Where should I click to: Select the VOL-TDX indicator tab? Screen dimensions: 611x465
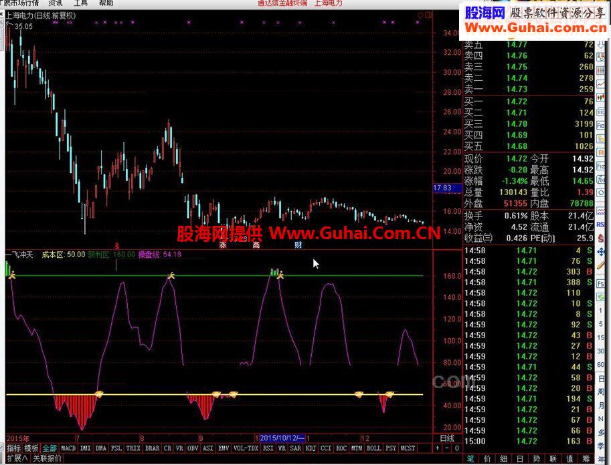click(246, 448)
